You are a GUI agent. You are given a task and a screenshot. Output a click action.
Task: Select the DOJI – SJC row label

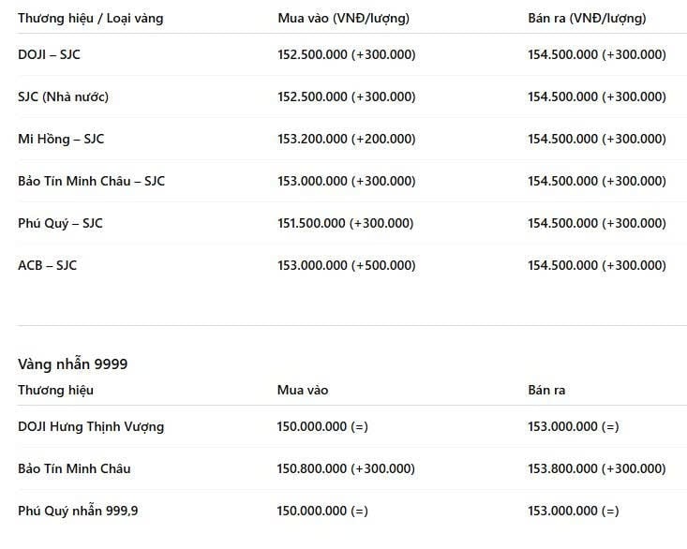pyautogui.click(x=49, y=54)
